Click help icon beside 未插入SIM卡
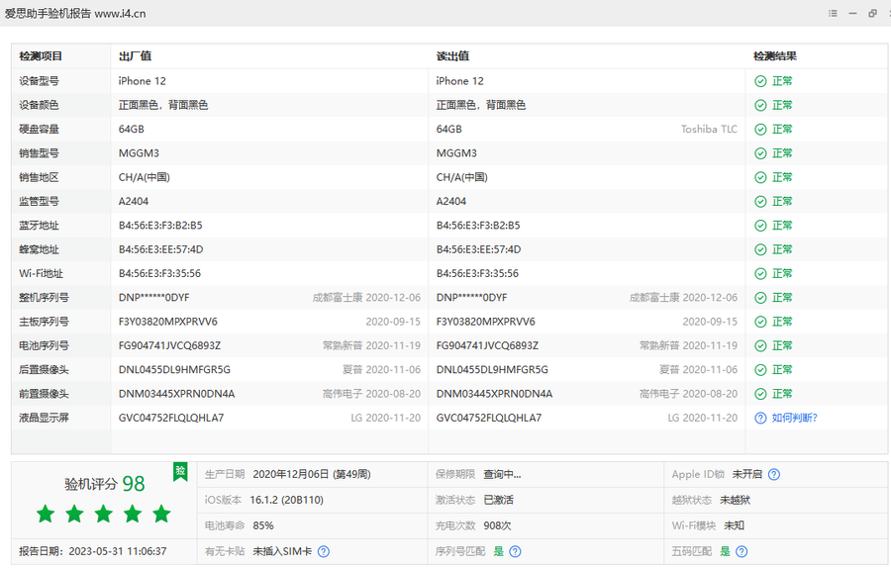This screenshot has height=569, width=891. (x=324, y=551)
